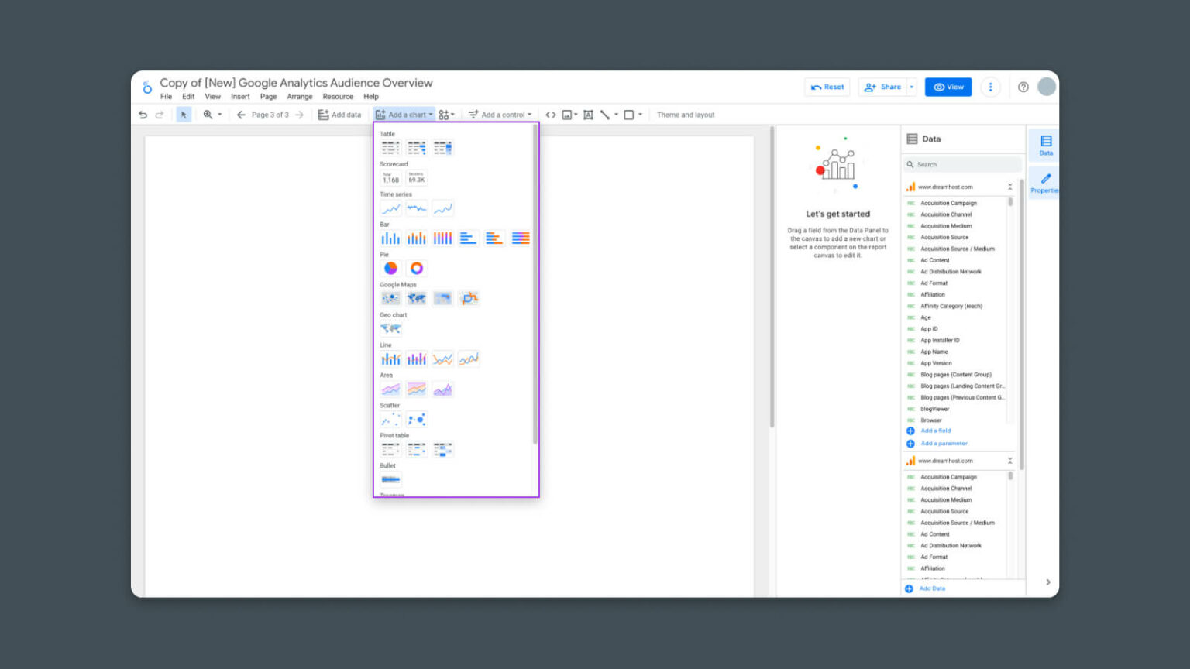Screen dimensions: 1190x669
Task: Choose the bubble Scatter chart icon
Action: 417,419
